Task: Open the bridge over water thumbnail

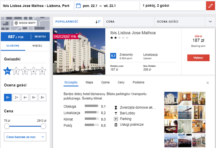Action: [x=185, y=112]
